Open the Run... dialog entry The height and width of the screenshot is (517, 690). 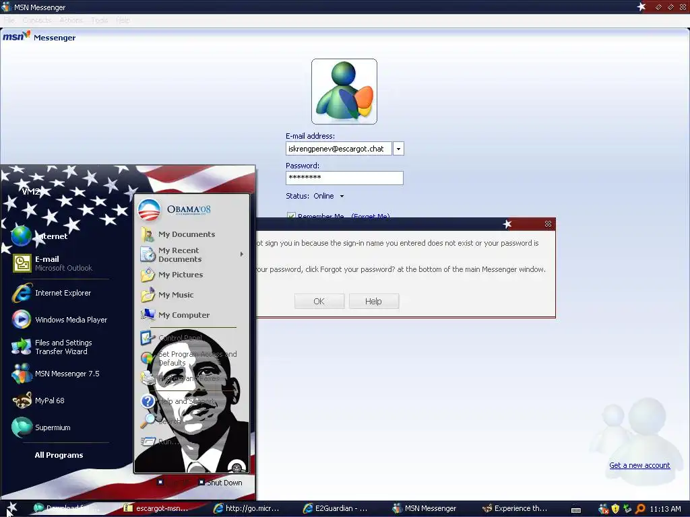(x=159, y=442)
